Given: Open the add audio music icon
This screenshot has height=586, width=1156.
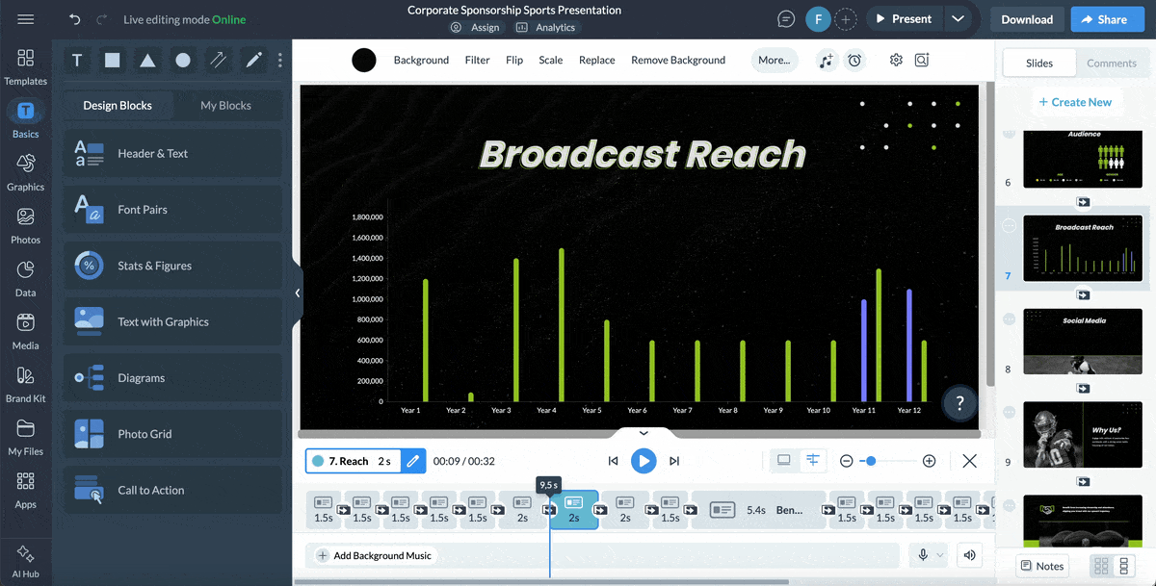Looking at the screenshot, I should coord(826,60).
